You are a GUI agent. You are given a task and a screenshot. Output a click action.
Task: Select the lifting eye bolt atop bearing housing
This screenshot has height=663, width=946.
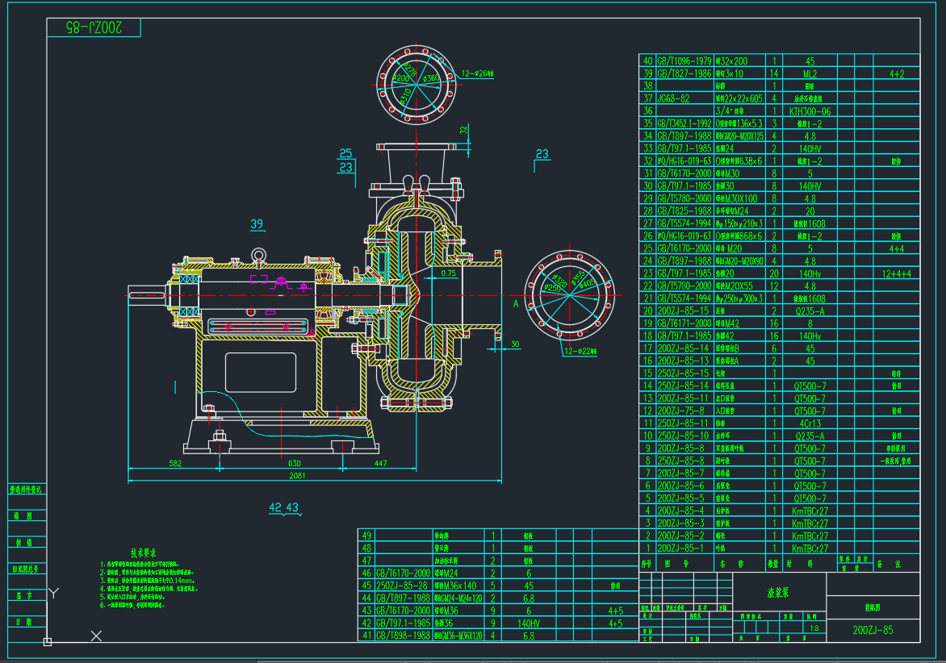[258, 256]
